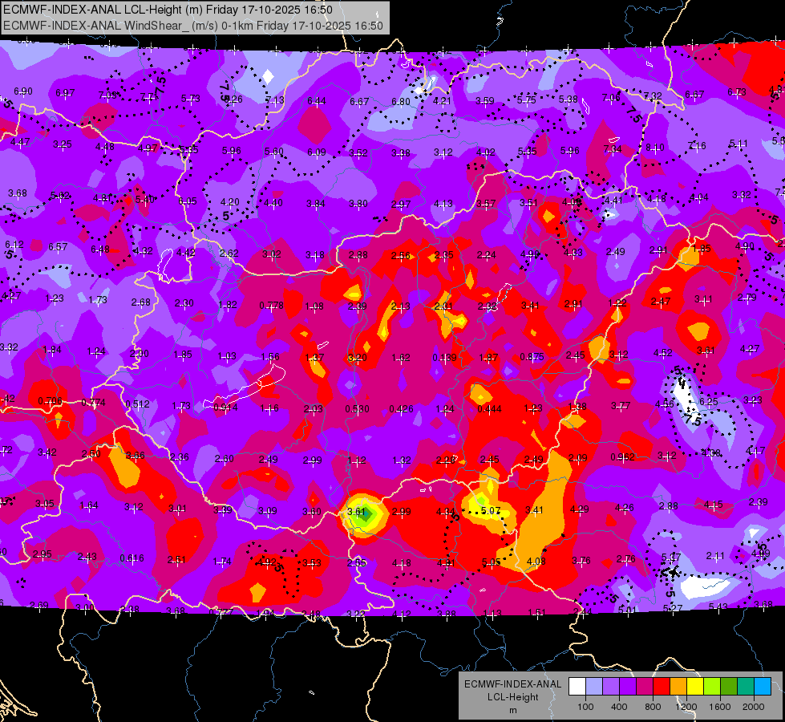Viewport: 785px width, 722px height.
Task: Pick the red legend swatch
Action: pyautogui.click(x=662, y=687)
